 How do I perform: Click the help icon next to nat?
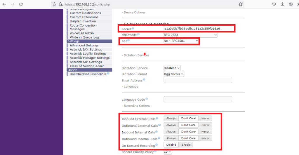(x=128, y=40)
